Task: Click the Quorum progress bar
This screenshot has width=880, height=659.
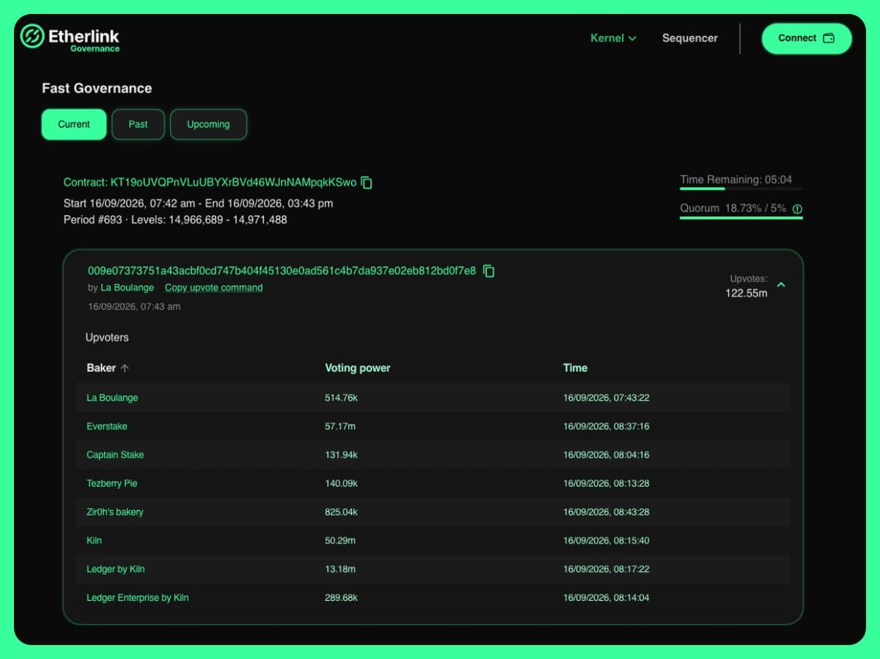Action: pyautogui.click(x=741, y=218)
